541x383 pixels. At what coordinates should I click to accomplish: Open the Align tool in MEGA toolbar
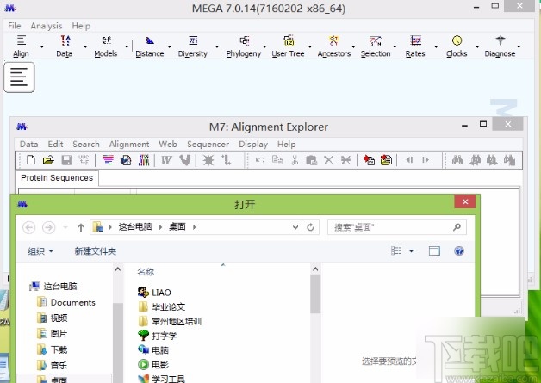(x=21, y=46)
